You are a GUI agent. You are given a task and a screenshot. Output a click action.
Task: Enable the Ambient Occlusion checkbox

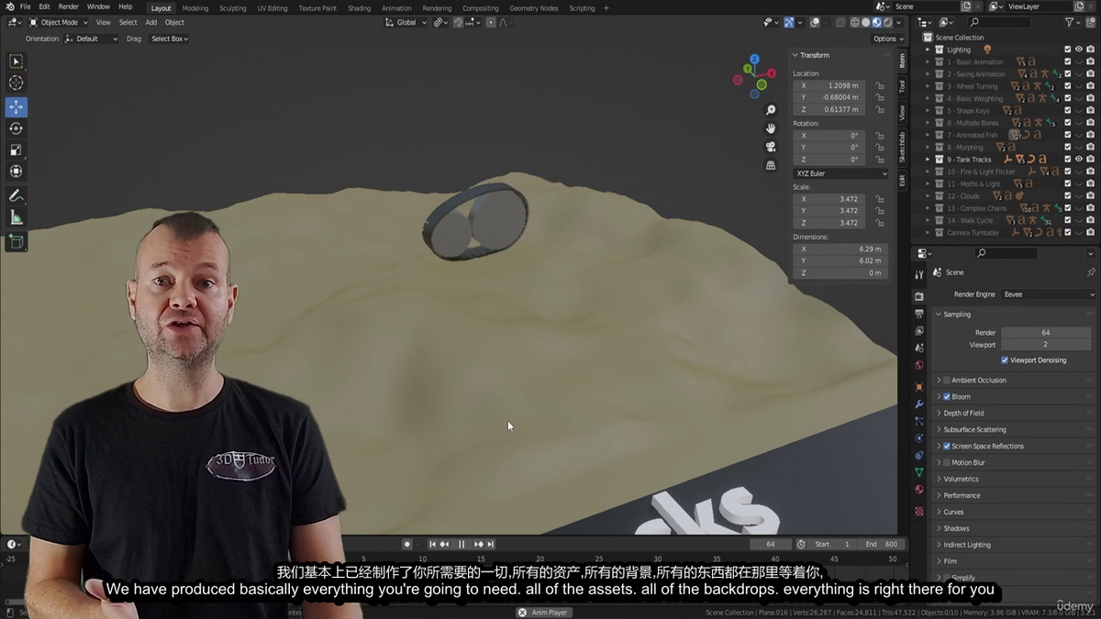947,381
